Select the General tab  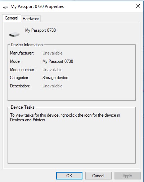(12, 18)
